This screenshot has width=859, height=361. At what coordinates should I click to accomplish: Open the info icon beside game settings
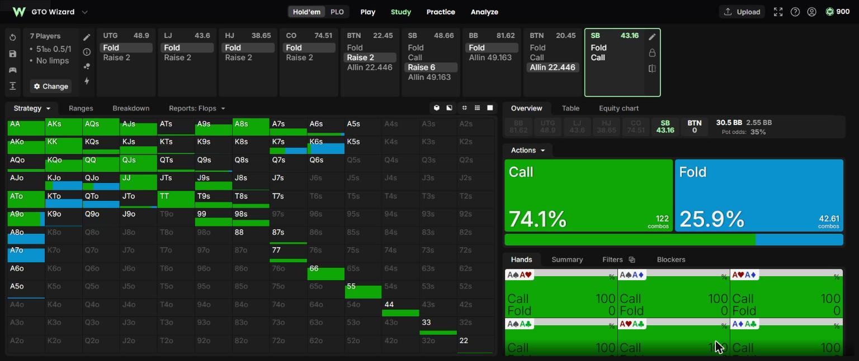coord(87,52)
